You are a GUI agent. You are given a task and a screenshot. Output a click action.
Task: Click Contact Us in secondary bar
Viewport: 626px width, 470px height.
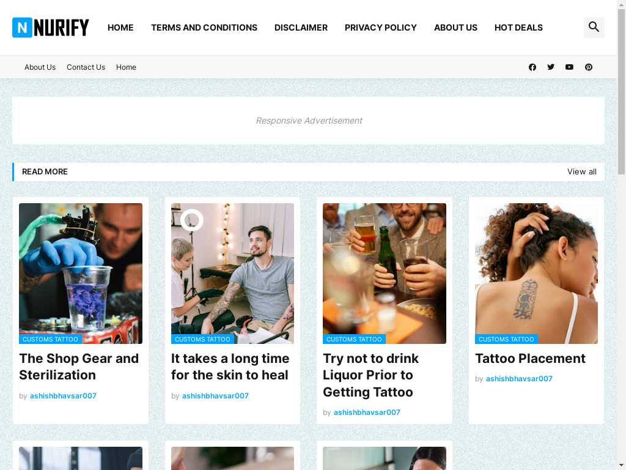click(x=86, y=67)
